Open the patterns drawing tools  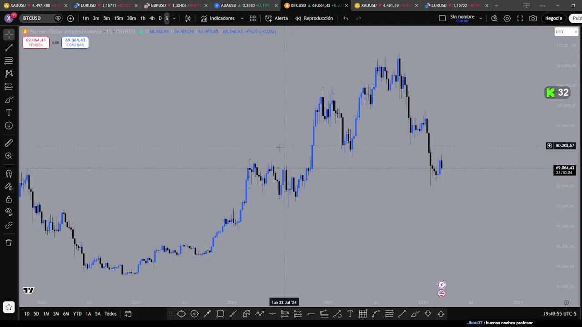click(x=9, y=73)
